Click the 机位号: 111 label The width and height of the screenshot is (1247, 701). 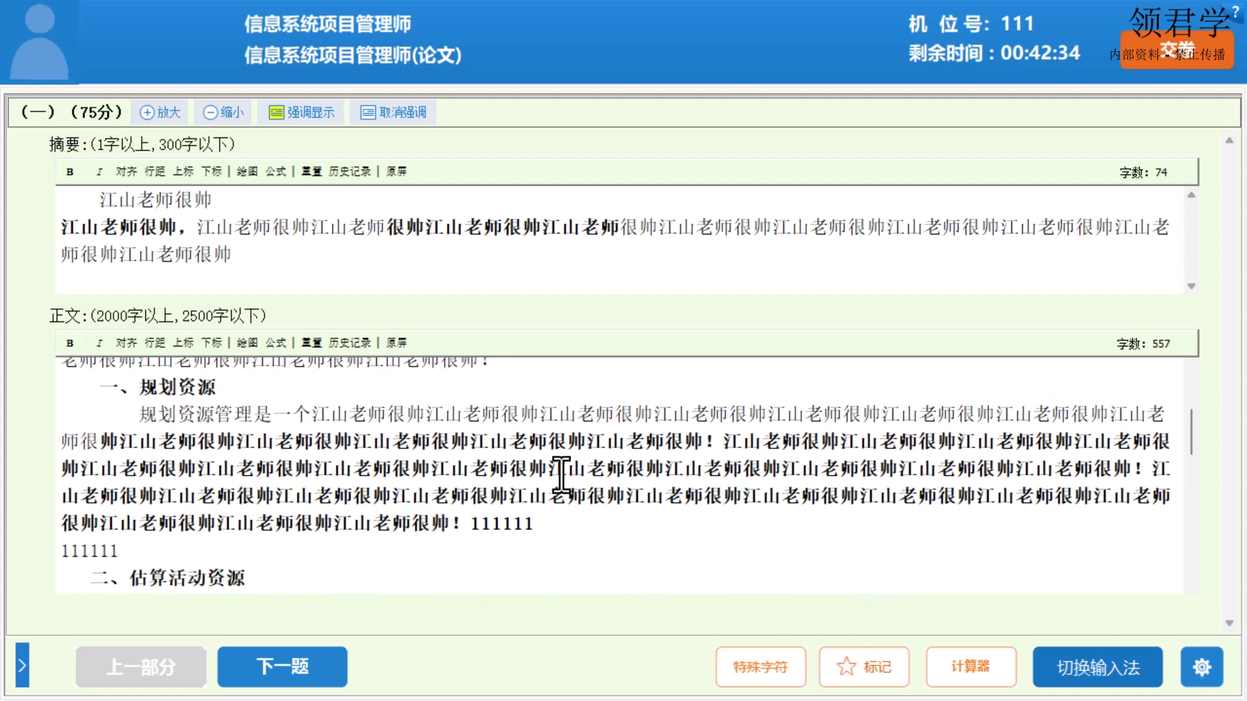[971, 23]
